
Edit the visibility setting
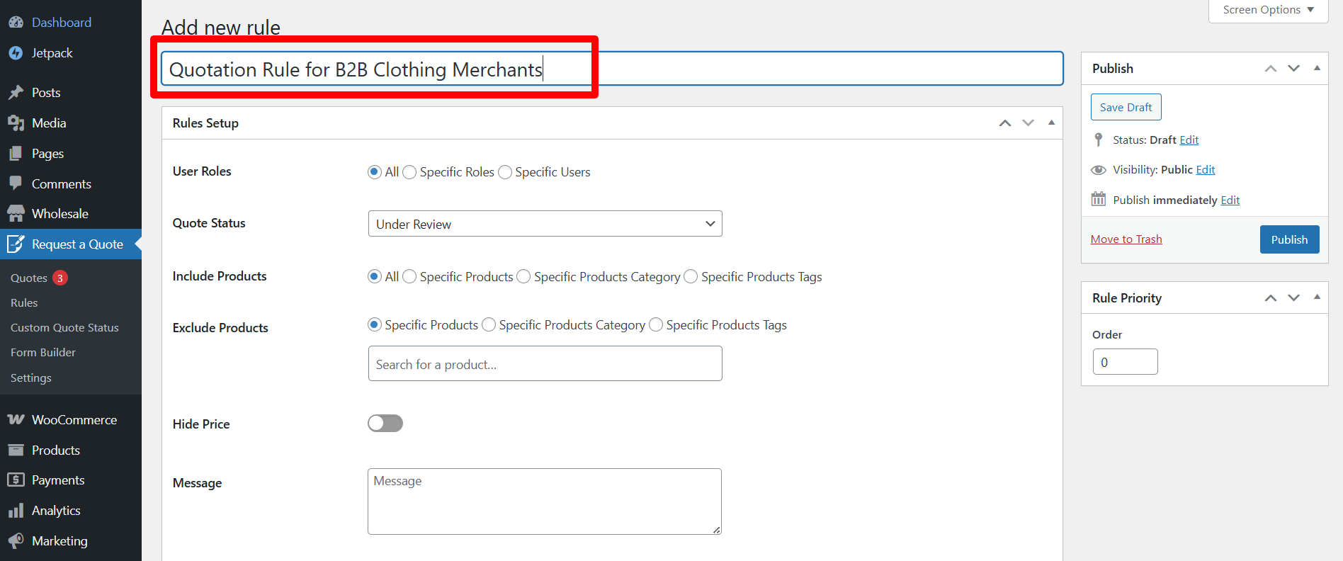pos(1206,170)
